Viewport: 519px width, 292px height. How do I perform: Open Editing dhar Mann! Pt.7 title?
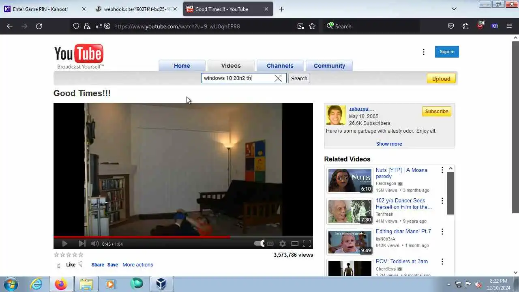pyautogui.click(x=403, y=231)
